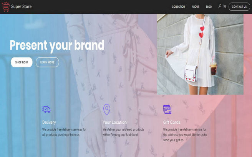Click the Present your brand headline
This screenshot has height=157, width=252.
pos(57,46)
